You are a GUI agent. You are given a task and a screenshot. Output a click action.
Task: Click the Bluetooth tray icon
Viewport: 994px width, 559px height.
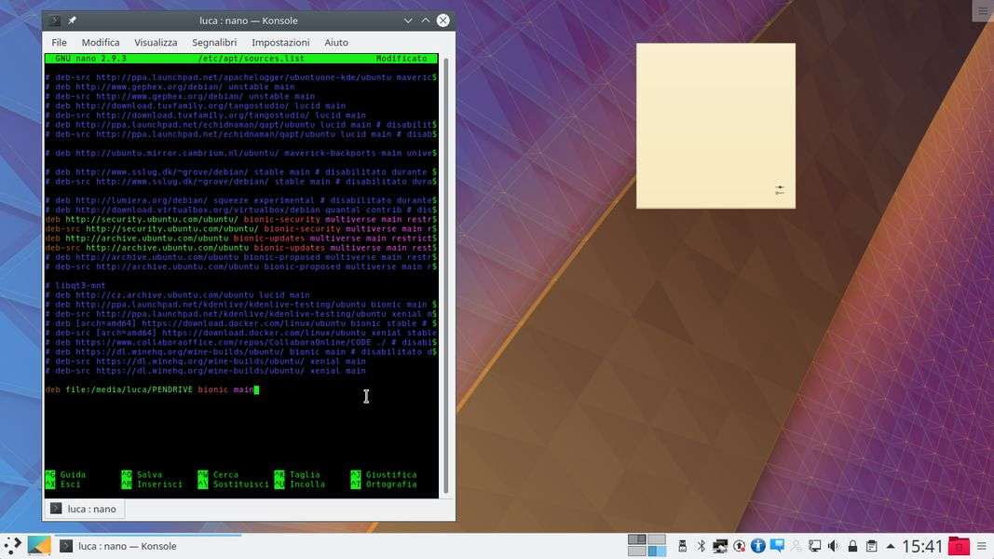(701, 546)
